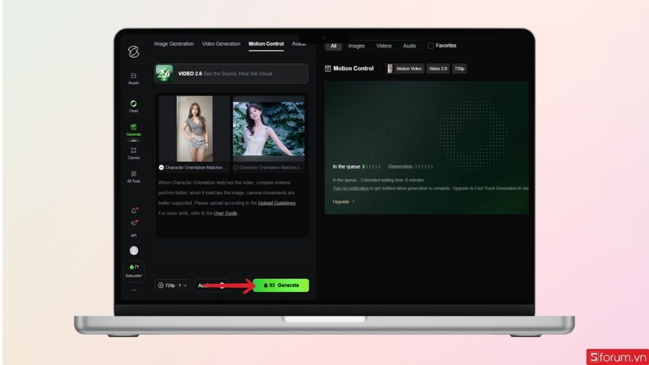
Task: Open the Assets panel in the sidebar
Action: tap(133, 79)
